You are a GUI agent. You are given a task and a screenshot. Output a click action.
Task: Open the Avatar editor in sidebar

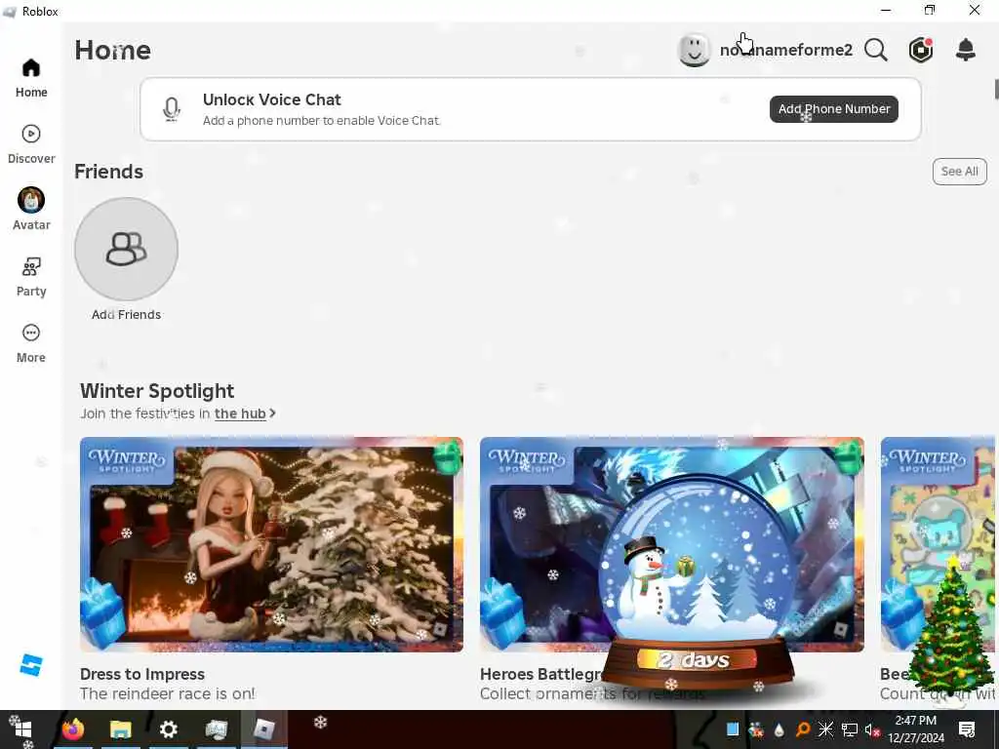[x=31, y=211]
